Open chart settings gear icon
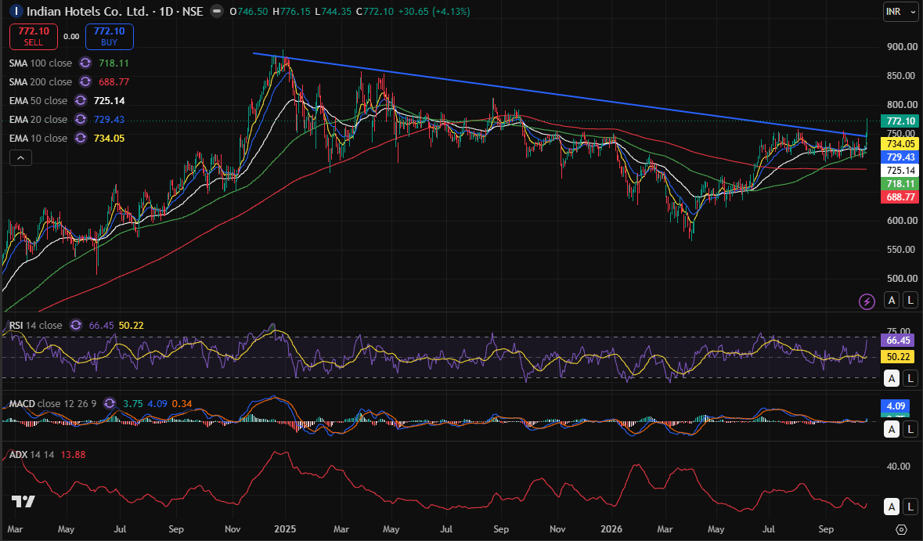This screenshot has height=541, width=923. pyautogui.click(x=901, y=529)
